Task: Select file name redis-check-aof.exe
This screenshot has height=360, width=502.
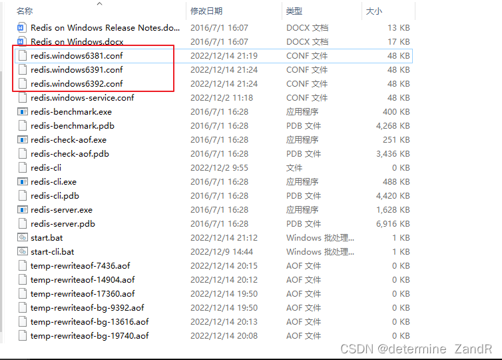Action: click(69, 140)
